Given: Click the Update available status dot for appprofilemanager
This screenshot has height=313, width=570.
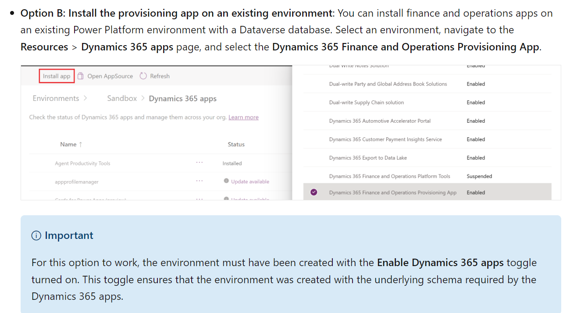Looking at the screenshot, I should click(x=226, y=181).
